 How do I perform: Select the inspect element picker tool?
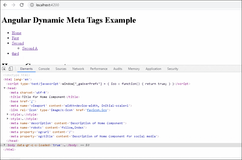(4, 69)
